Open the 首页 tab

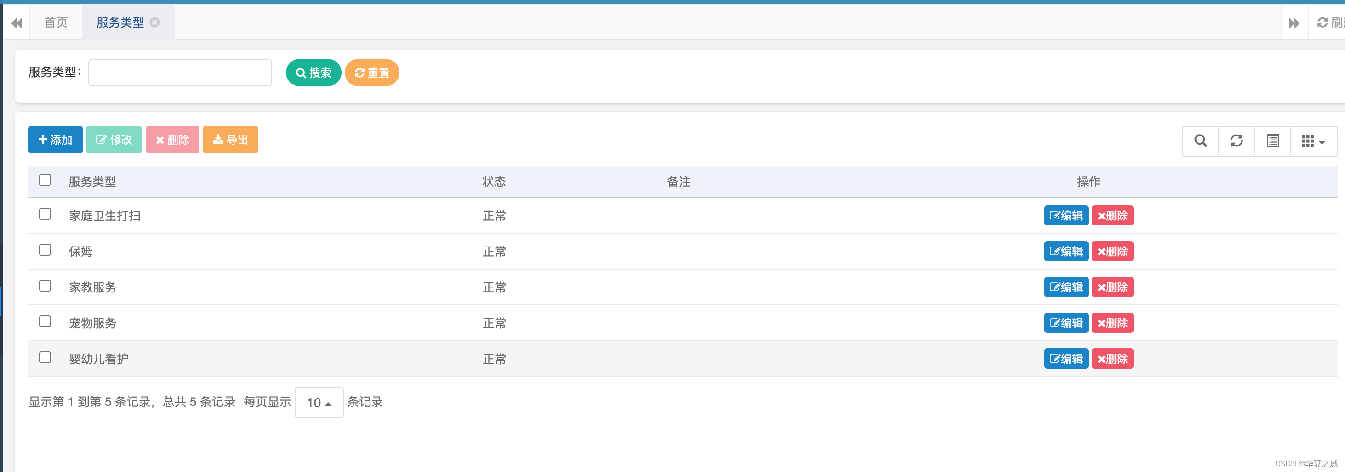point(56,22)
